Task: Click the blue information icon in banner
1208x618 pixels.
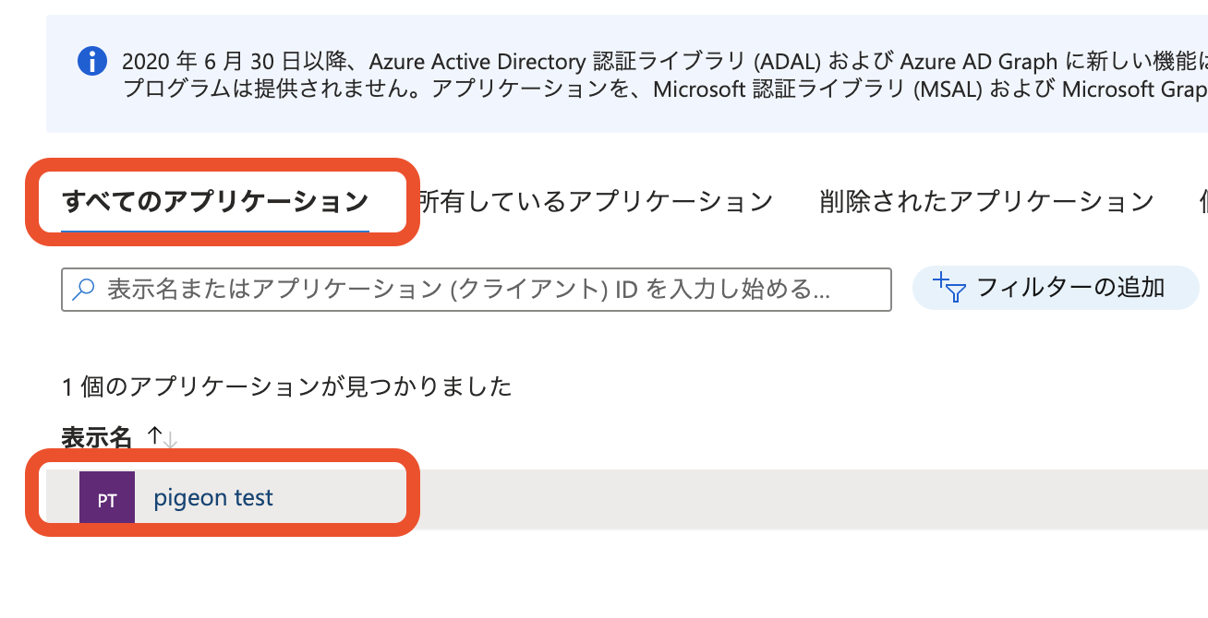Action: click(x=92, y=62)
